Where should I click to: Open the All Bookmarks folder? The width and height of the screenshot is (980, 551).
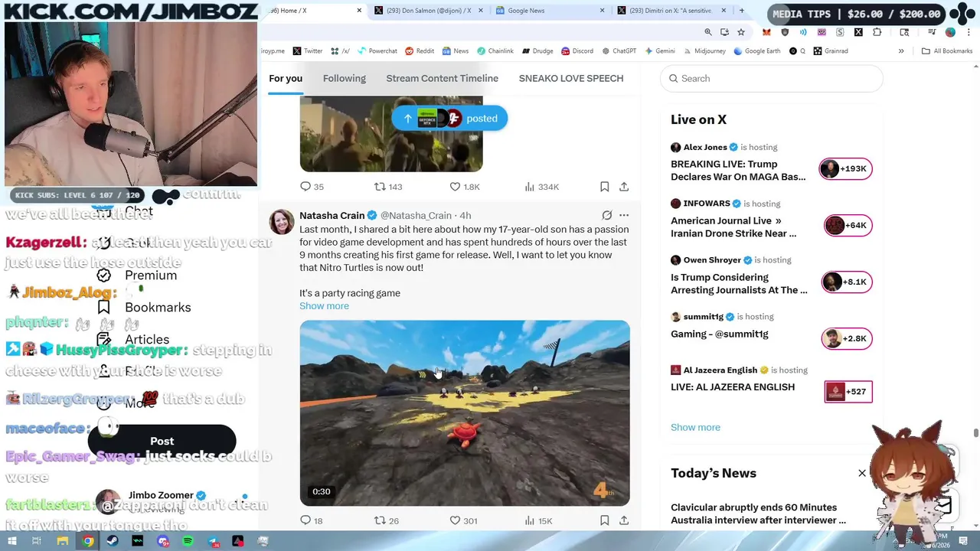pyautogui.click(x=947, y=51)
